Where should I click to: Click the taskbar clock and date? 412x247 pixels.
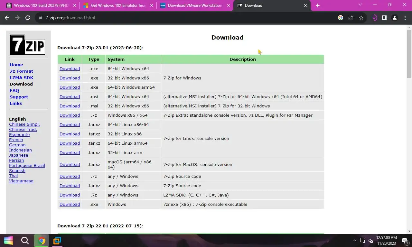[x=387, y=241]
